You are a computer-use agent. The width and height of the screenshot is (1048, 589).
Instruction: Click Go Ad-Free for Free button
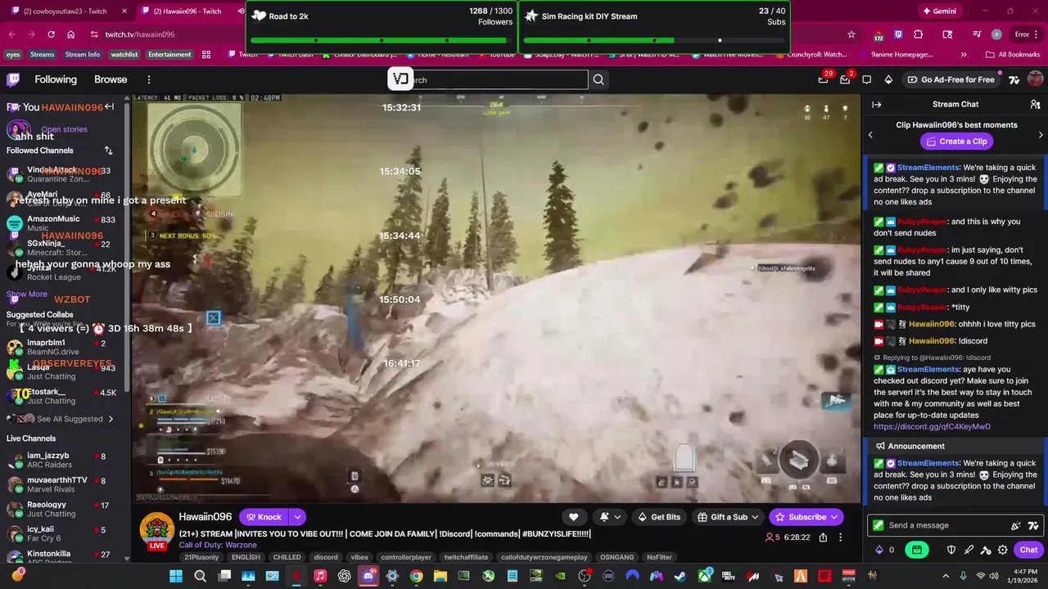point(951,79)
